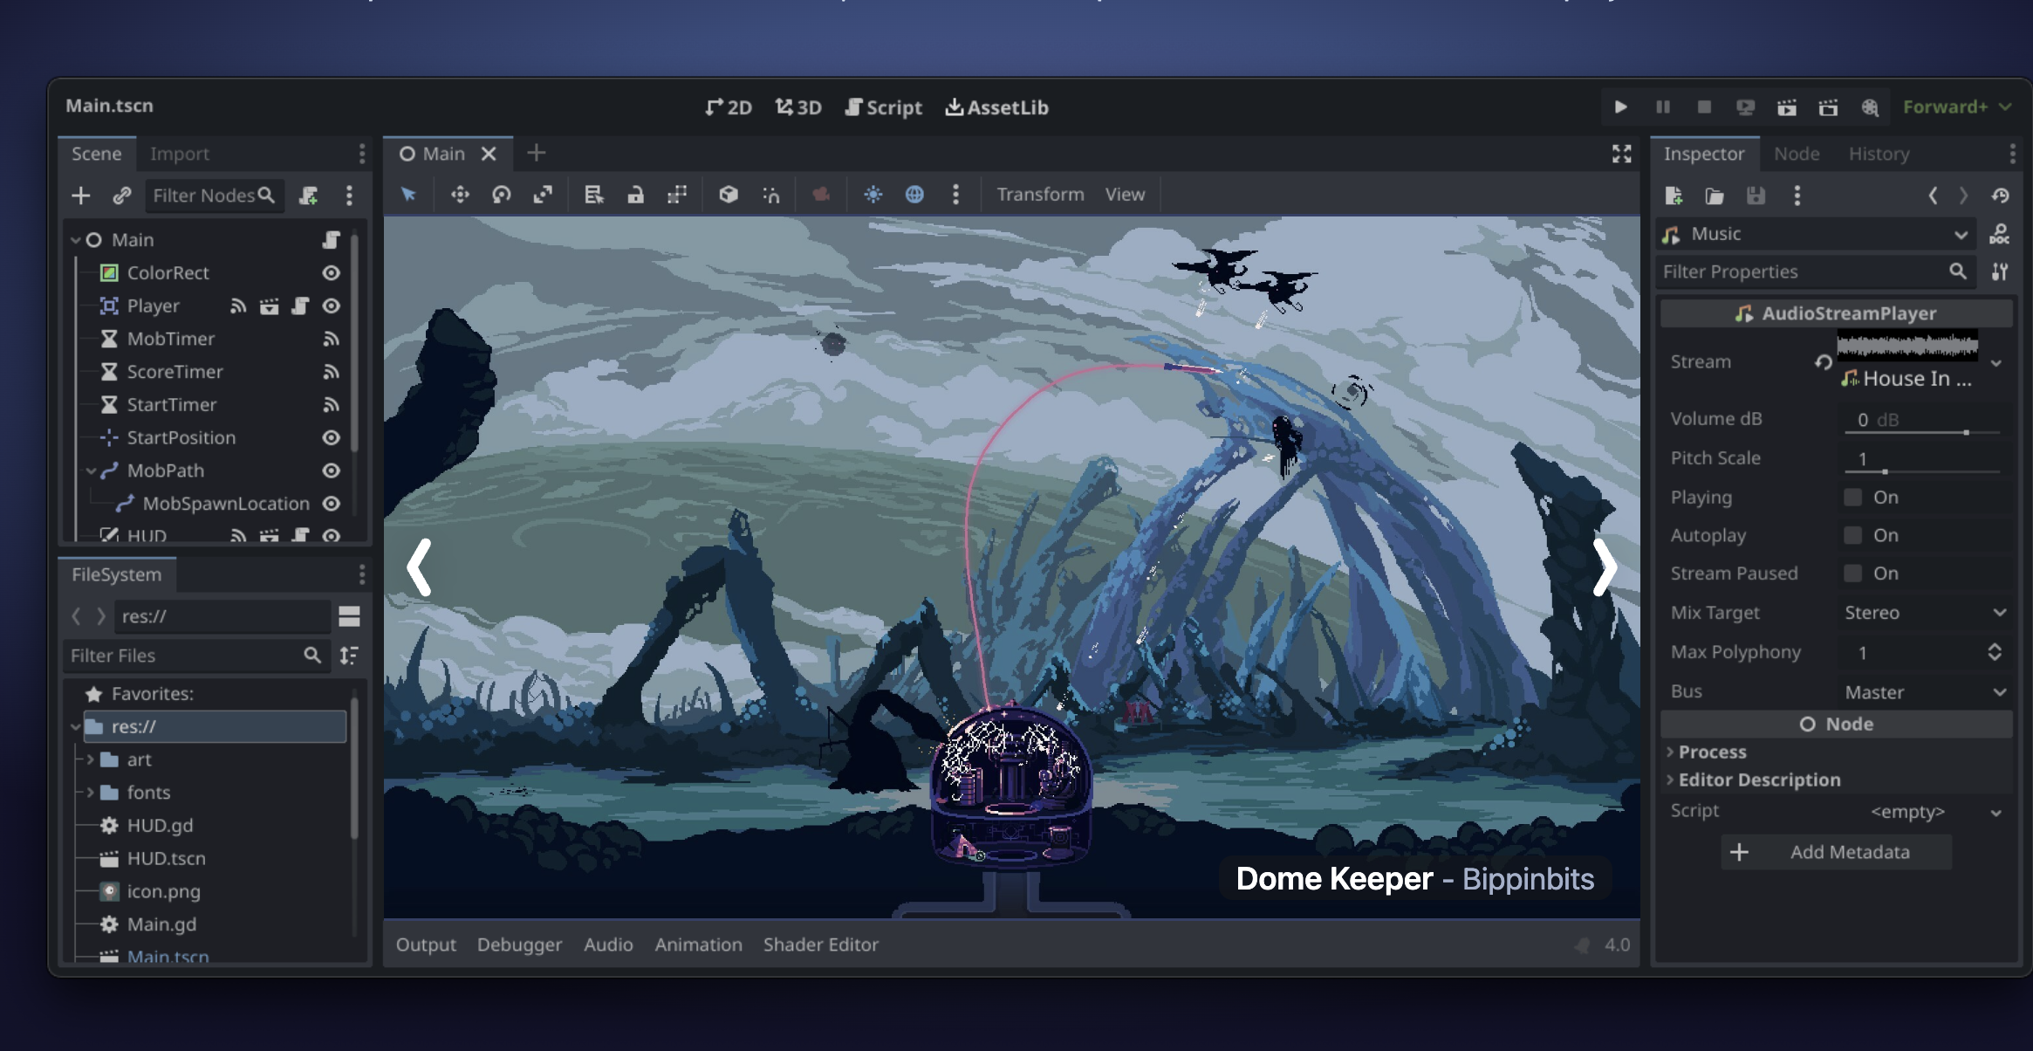Screen dimensions: 2033x1051
Task: Toggle distraction-free fullscreen viewport icon
Action: click(x=1621, y=154)
